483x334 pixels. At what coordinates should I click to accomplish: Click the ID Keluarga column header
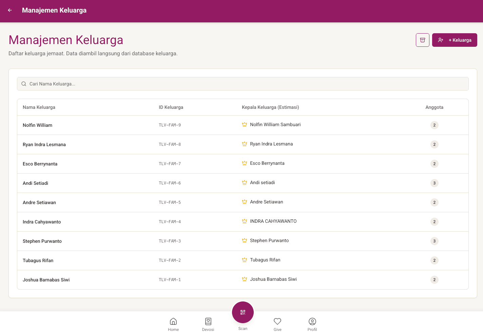(171, 107)
